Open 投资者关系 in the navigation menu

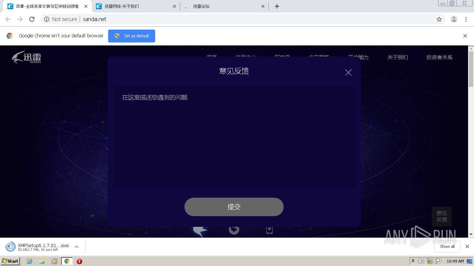pyautogui.click(x=440, y=57)
